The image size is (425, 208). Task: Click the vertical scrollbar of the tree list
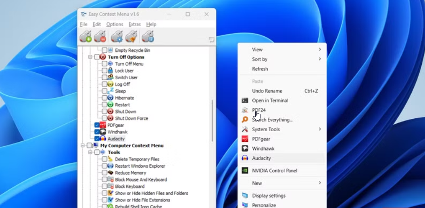(212, 117)
